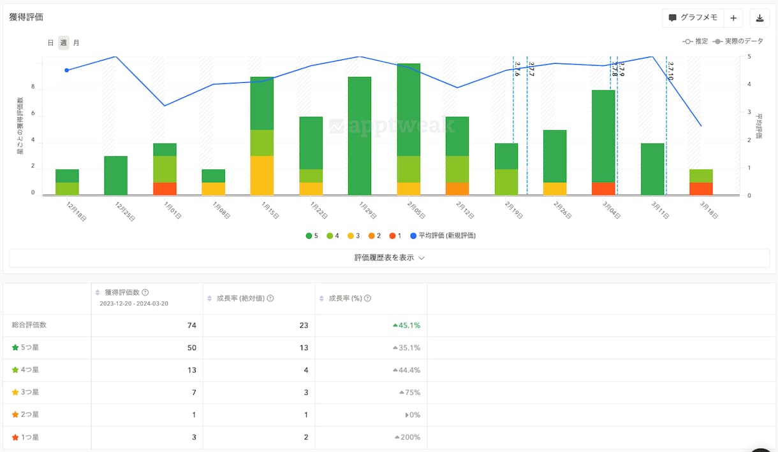The width and height of the screenshot is (778, 452).
Task: Open help icon beside 成長率 (絶対値)
Action: 270,298
